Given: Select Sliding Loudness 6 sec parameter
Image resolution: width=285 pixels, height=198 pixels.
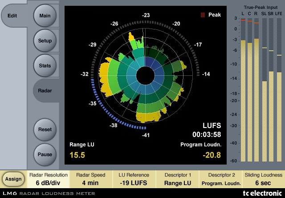Looking at the screenshot, I should click(263, 179).
